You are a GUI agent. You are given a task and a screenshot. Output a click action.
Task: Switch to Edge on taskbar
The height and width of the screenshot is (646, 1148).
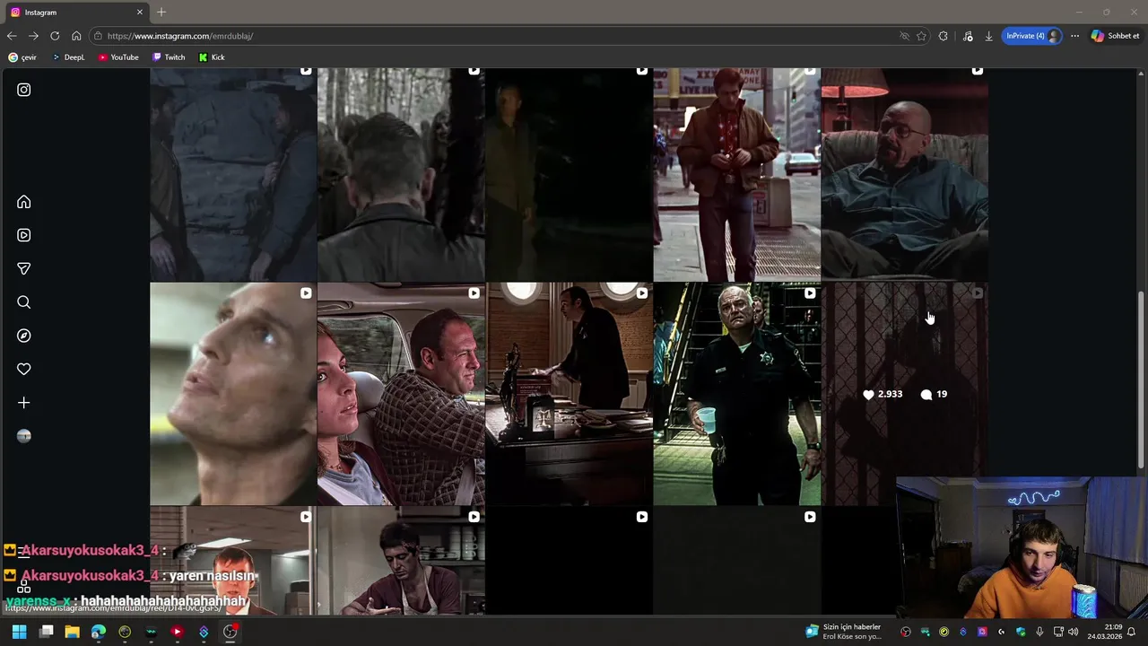[x=99, y=632]
